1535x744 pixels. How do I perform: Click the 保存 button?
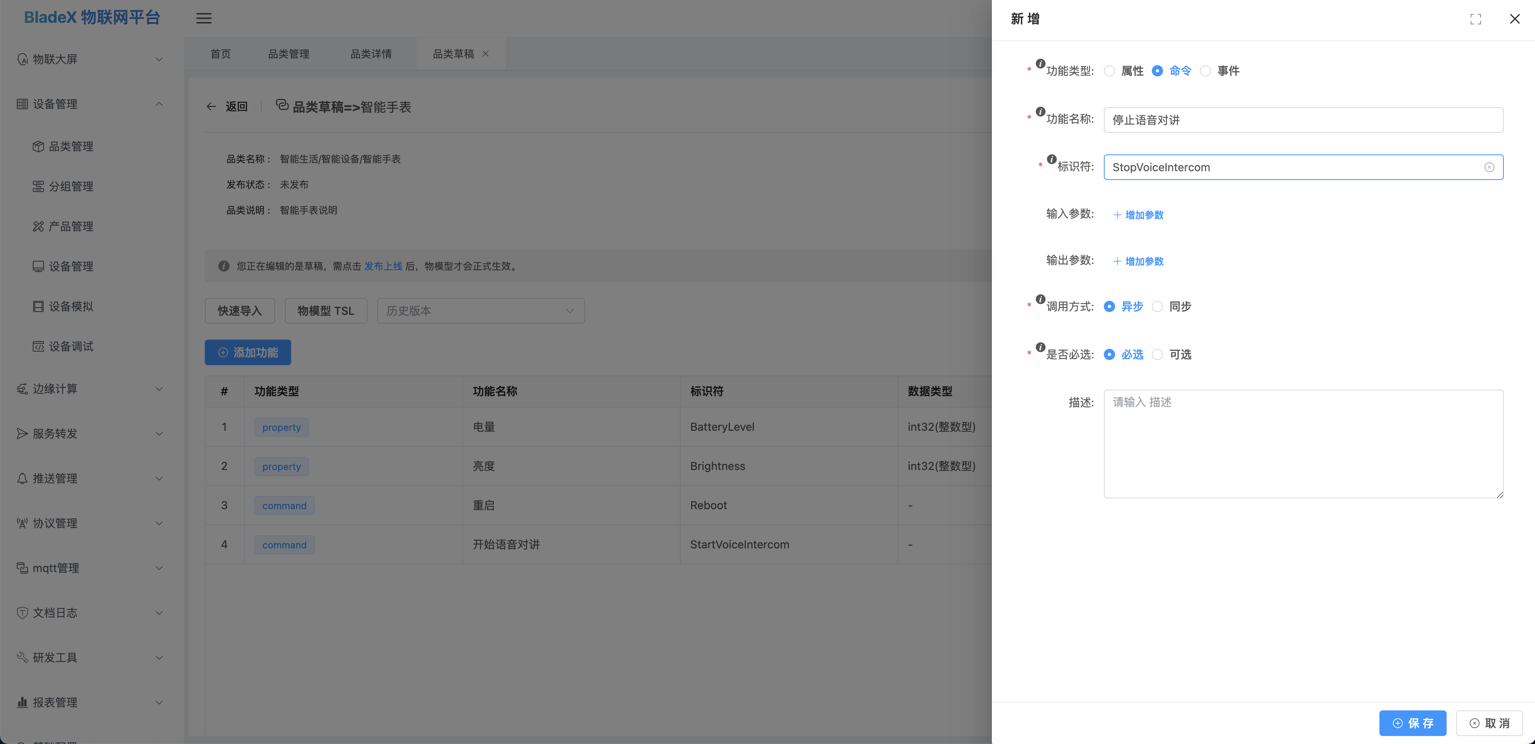[x=1413, y=723]
